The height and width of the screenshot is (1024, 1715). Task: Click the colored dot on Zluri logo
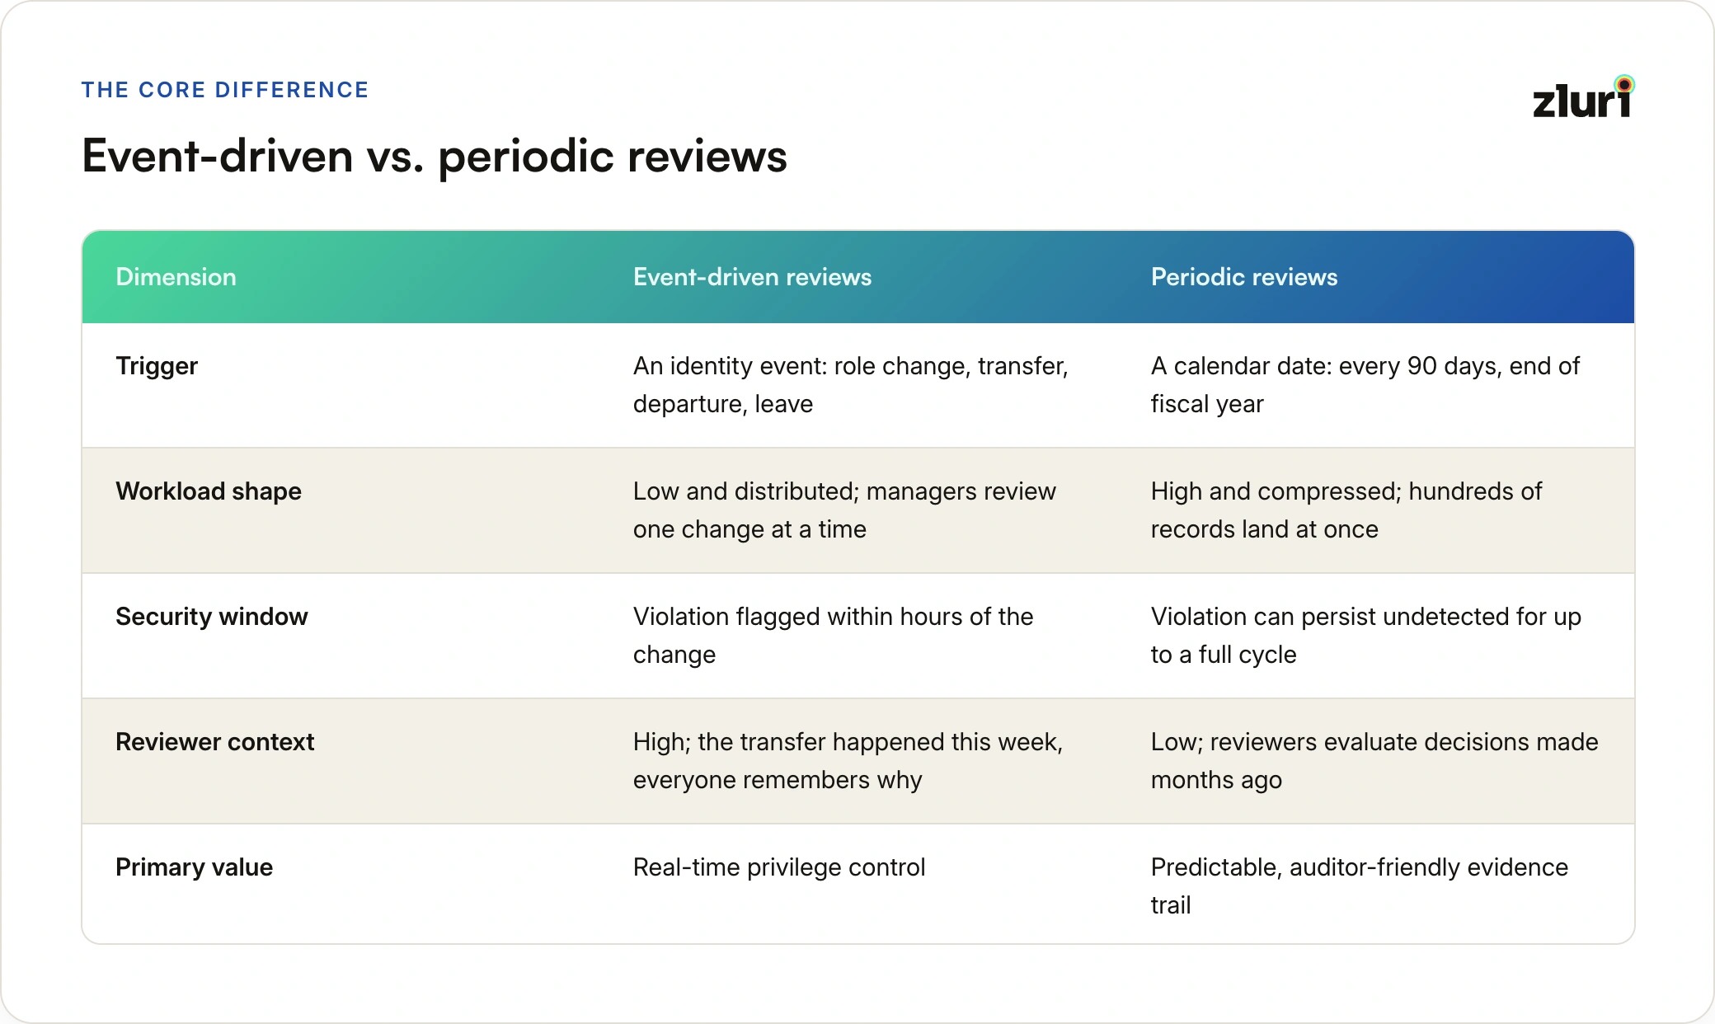pyautogui.click(x=1624, y=84)
